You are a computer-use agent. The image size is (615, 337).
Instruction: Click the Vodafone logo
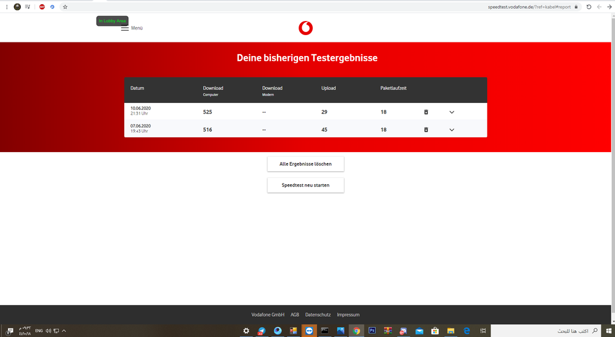pos(305,28)
